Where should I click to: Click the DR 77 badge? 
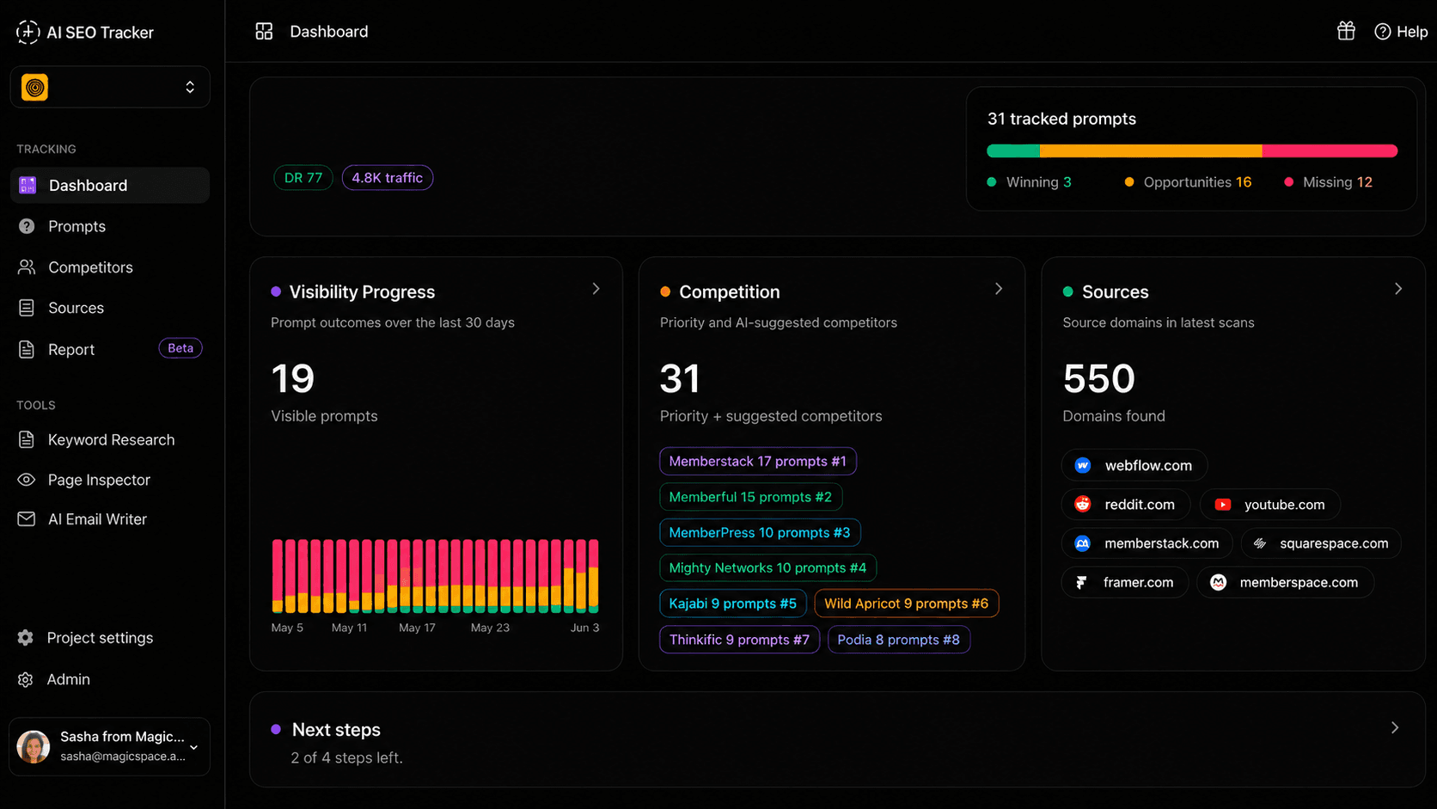[303, 178]
